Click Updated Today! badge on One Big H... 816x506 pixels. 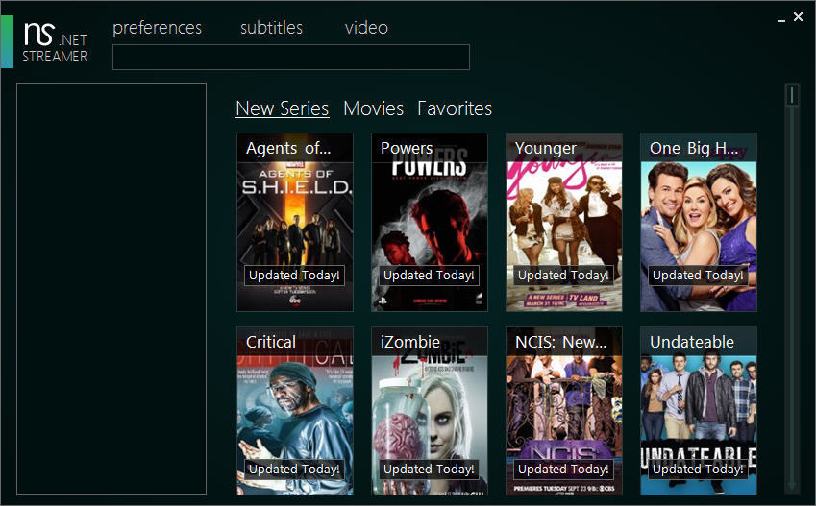[x=698, y=276]
